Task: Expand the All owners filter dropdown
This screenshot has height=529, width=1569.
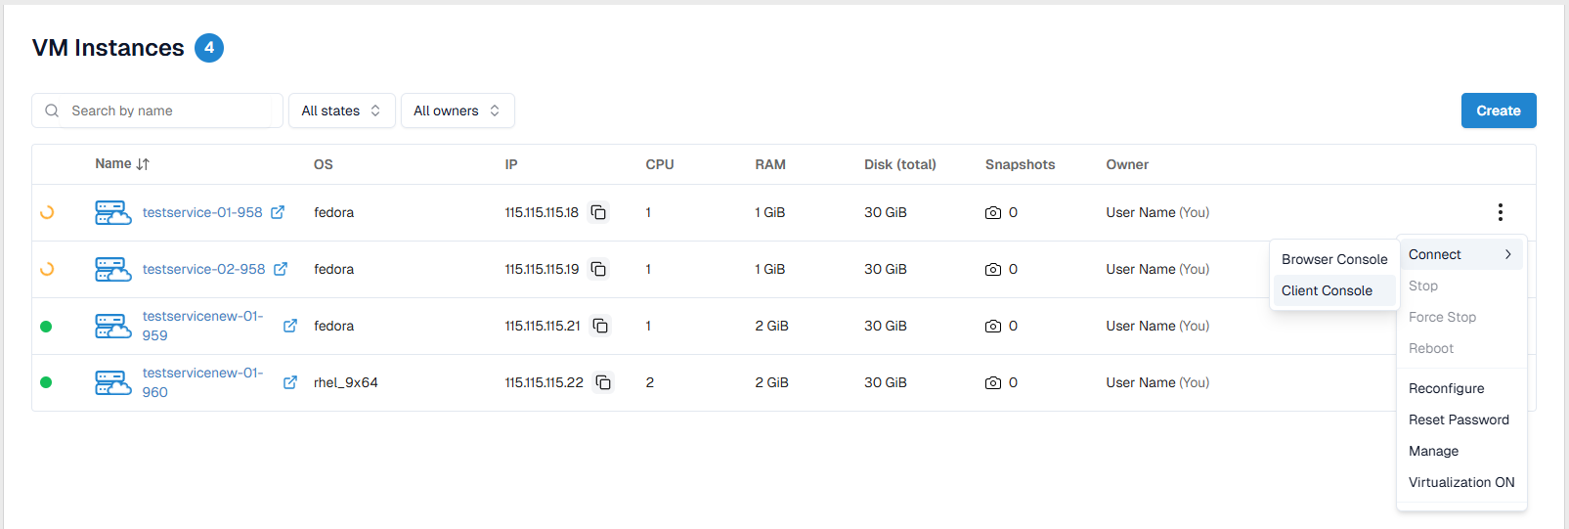Action: point(457,110)
